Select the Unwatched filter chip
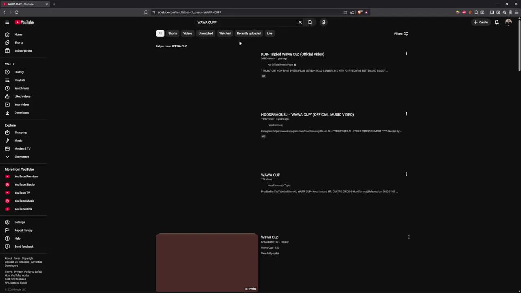Viewport: 521px width, 293px height. [206, 33]
